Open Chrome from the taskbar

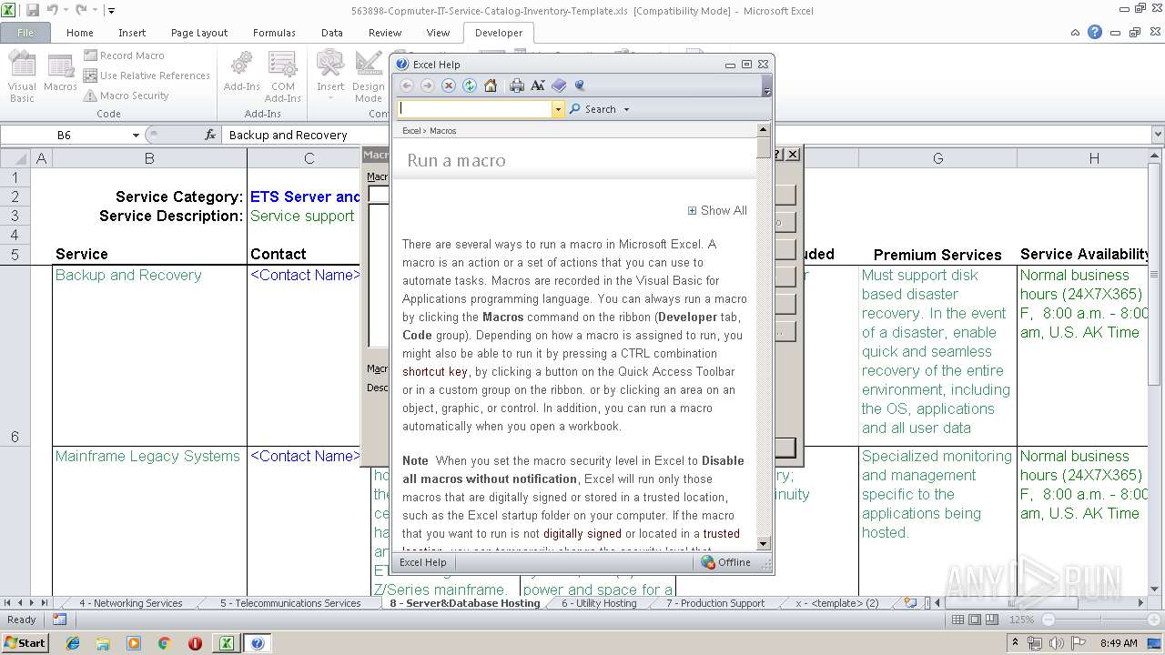(x=164, y=643)
